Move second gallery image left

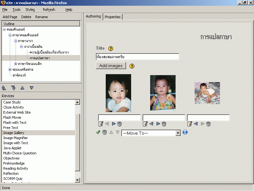click(151, 124)
